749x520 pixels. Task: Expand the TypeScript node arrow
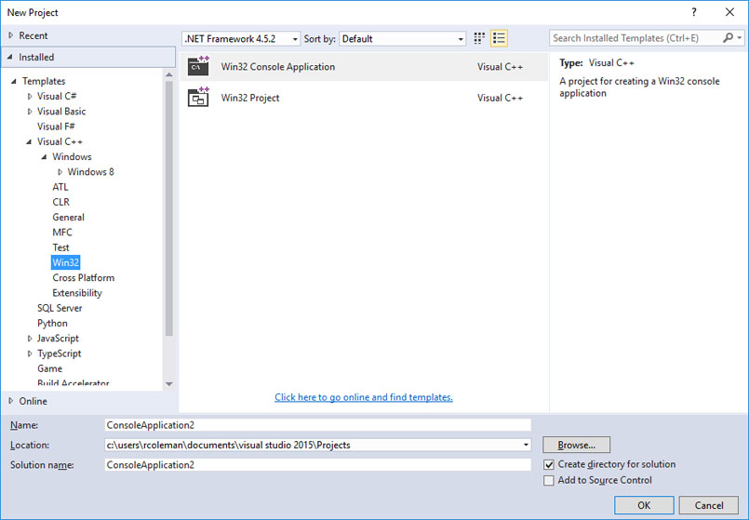[x=30, y=353]
